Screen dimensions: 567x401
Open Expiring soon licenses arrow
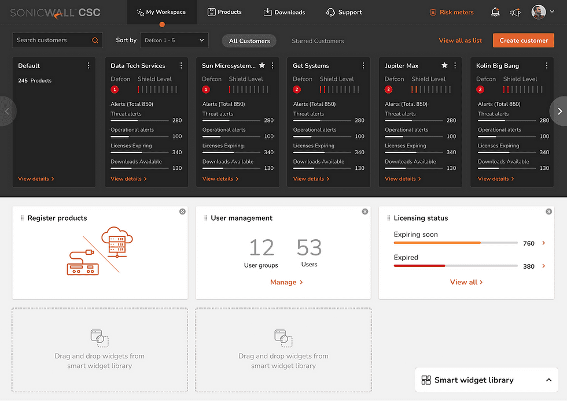(x=543, y=243)
